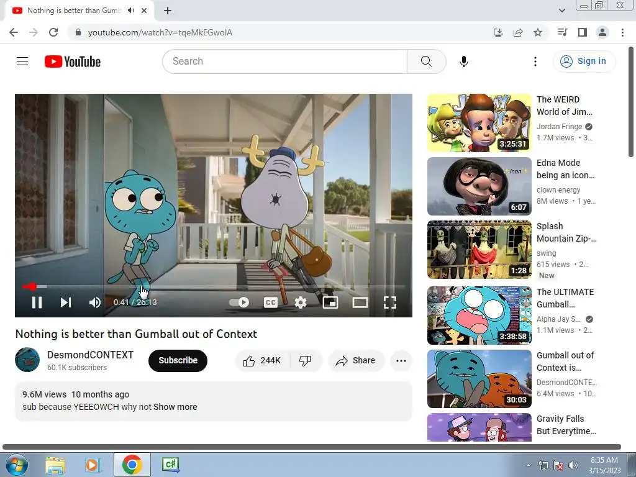Click the 9.6M views text
The width and height of the screenshot is (636, 477).
click(44, 394)
